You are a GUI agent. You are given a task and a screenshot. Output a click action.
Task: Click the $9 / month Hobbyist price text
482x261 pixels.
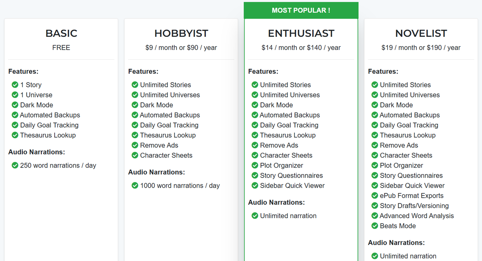click(181, 48)
